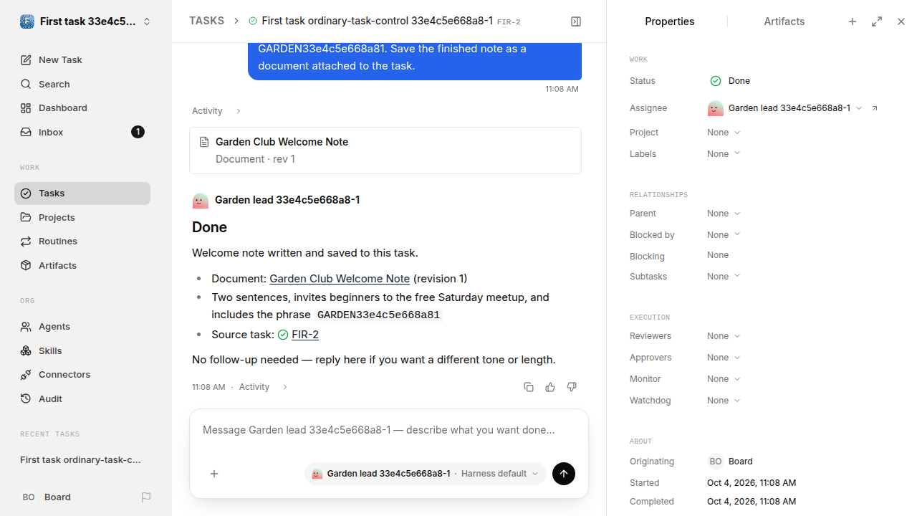
Task: Open the Inbox with 1 notification
Action: pos(82,132)
